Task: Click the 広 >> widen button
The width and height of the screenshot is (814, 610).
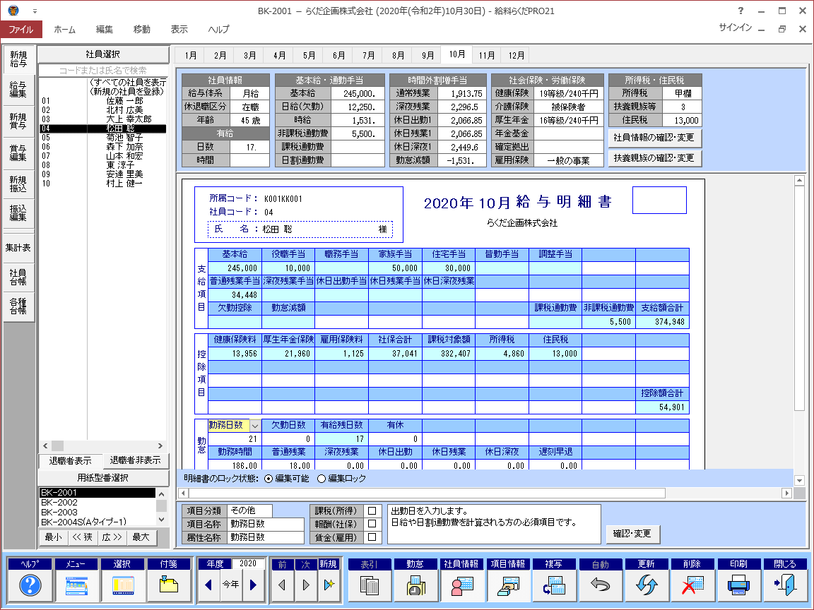Action: (112, 537)
